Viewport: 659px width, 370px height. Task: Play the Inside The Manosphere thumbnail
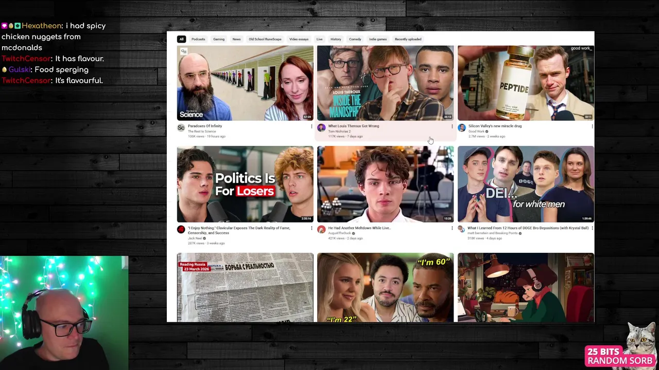tap(385, 83)
